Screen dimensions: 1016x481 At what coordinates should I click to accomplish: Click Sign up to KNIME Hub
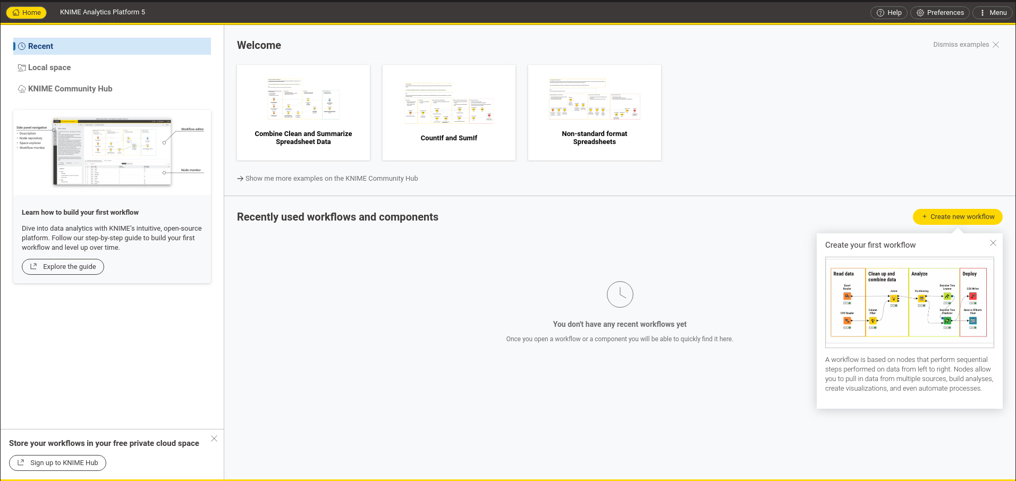(x=57, y=463)
